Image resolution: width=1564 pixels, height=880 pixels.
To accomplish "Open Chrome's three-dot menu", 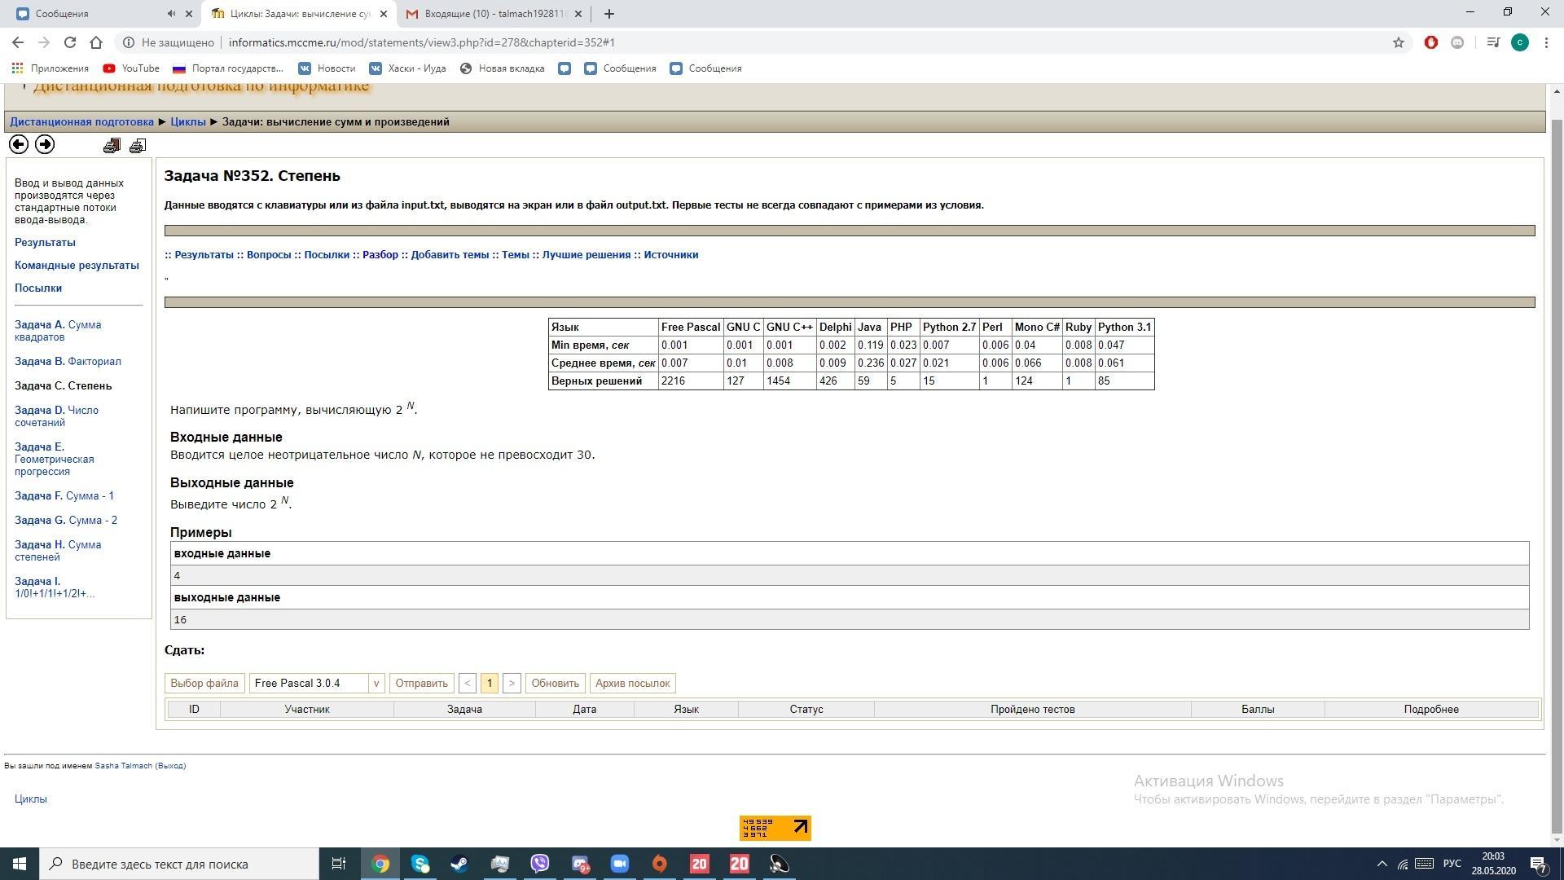I will (x=1546, y=42).
